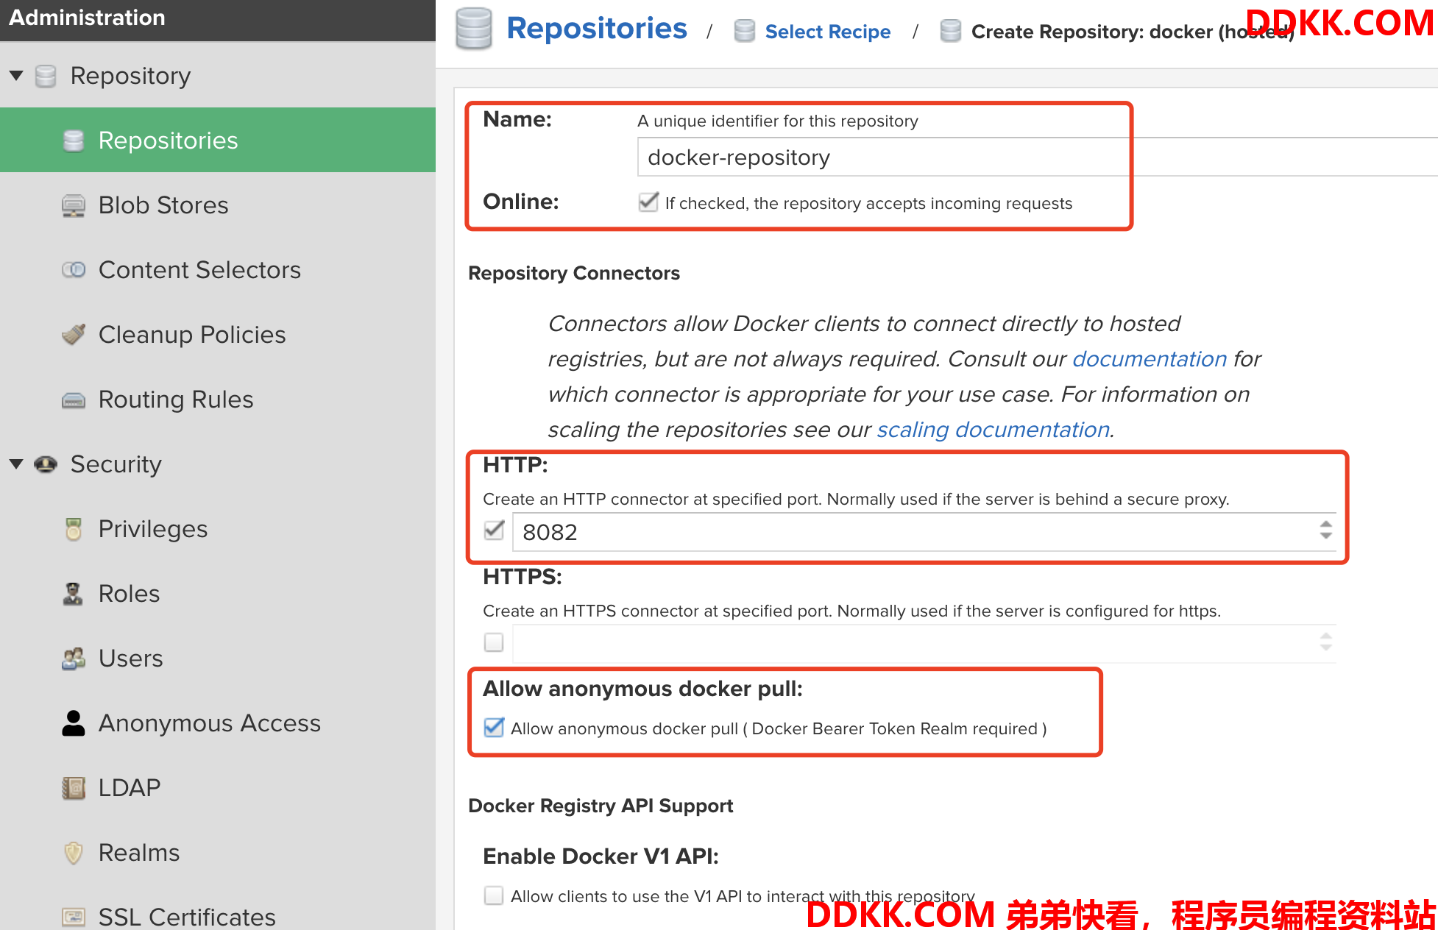Viewport: 1438px width, 930px height.
Task: Open Cleanup Policies in the sidebar
Action: 218,335
